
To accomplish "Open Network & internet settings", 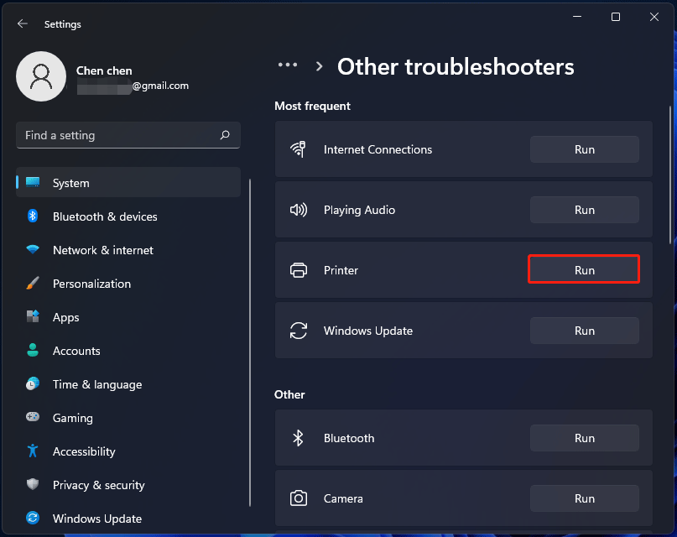I will [x=128, y=250].
